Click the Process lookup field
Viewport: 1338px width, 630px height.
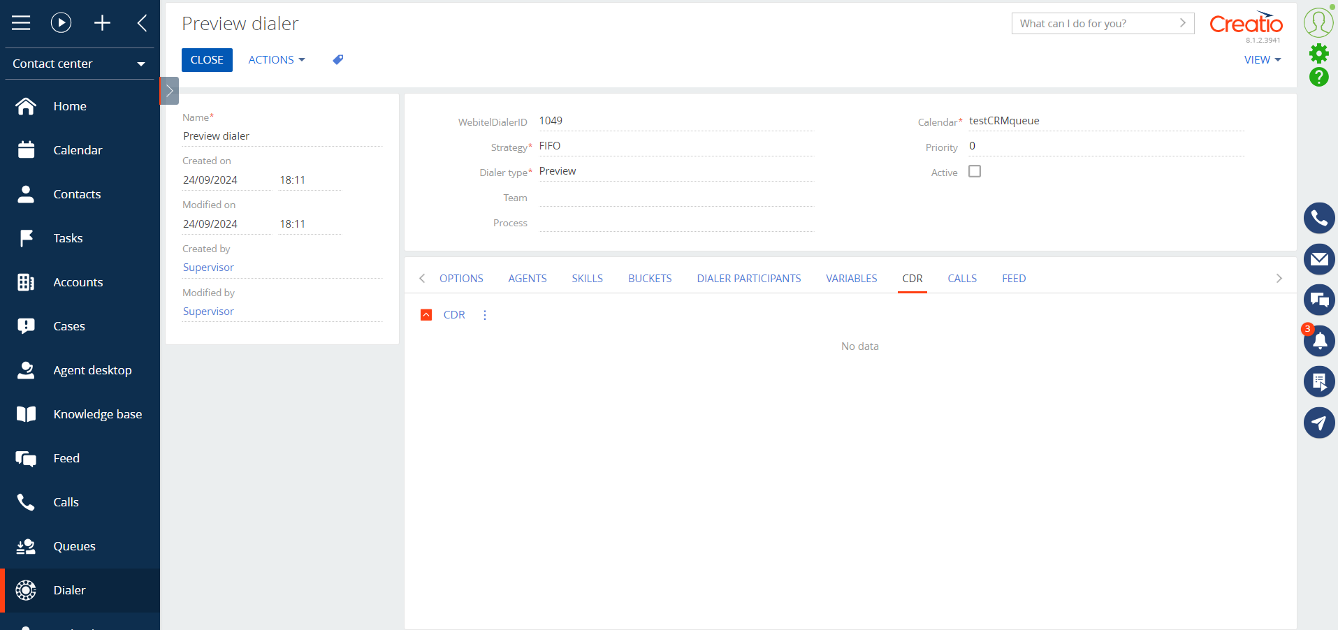676,222
